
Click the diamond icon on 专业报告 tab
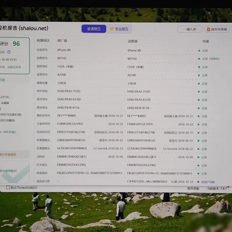(x=112, y=29)
